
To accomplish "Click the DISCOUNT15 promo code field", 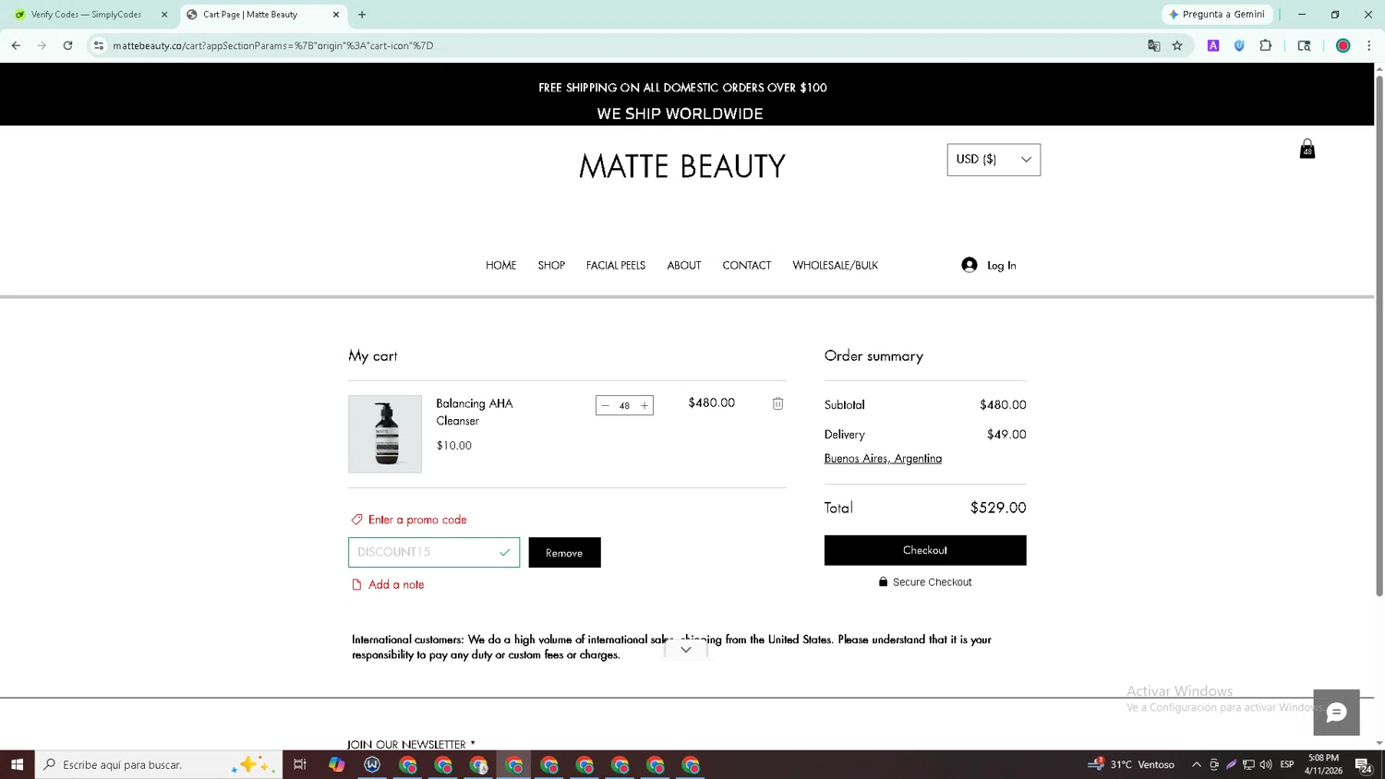I will [434, 552].
